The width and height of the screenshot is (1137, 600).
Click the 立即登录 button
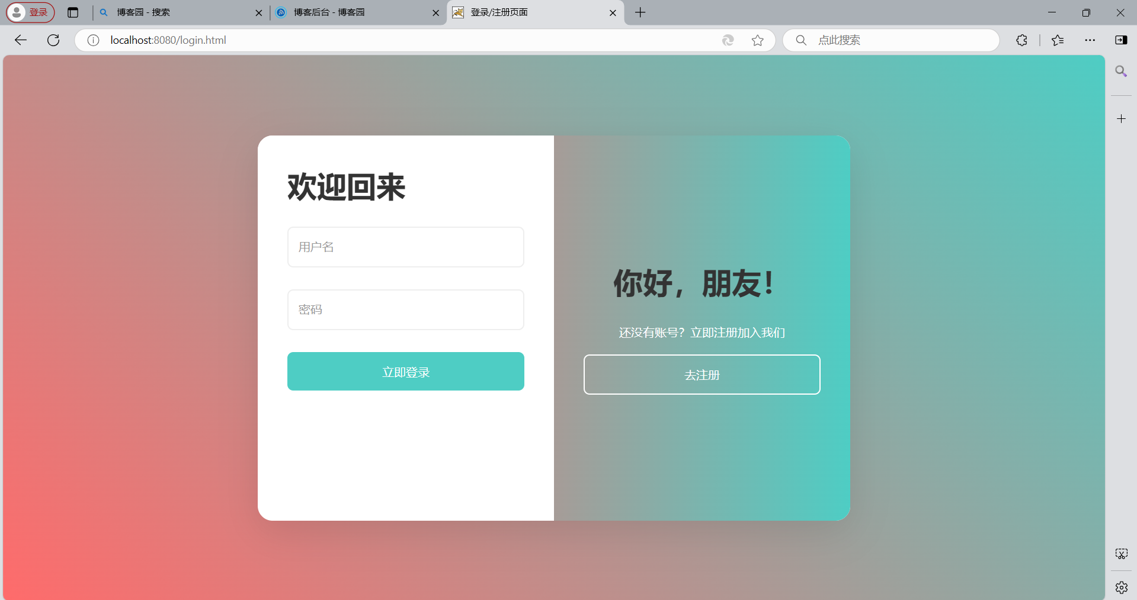pos(406,372)
